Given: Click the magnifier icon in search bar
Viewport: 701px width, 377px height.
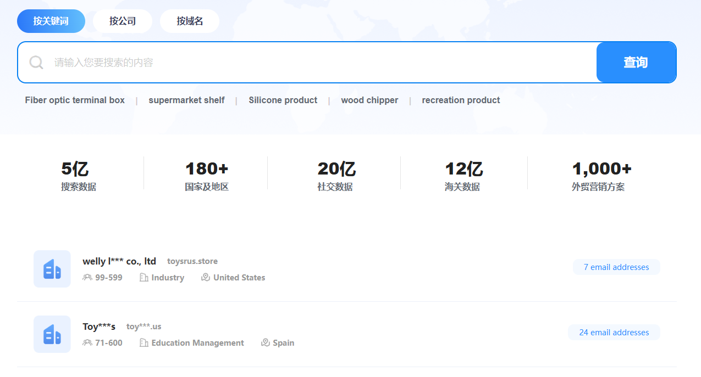Looking at the screenshot, I should (36, 63).
